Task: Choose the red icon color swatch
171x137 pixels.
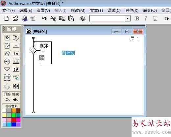Action: [14, 120]
